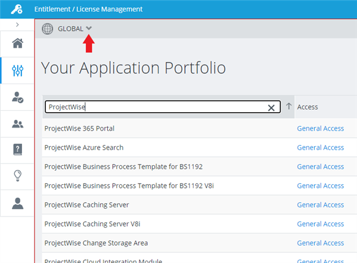Select the ProjectWise Caching Server V8i row
Viewport: 357px width, 263px height.
(200, 224)
